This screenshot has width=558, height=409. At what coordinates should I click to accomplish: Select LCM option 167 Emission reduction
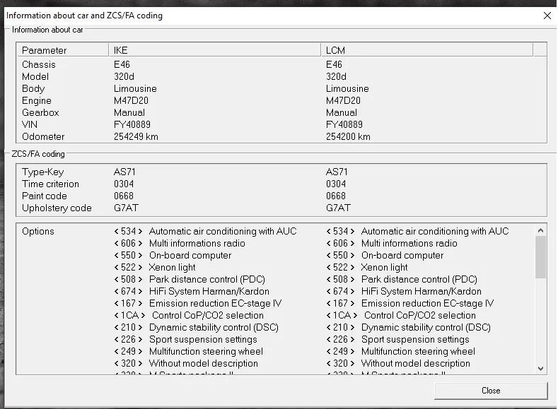410,304
